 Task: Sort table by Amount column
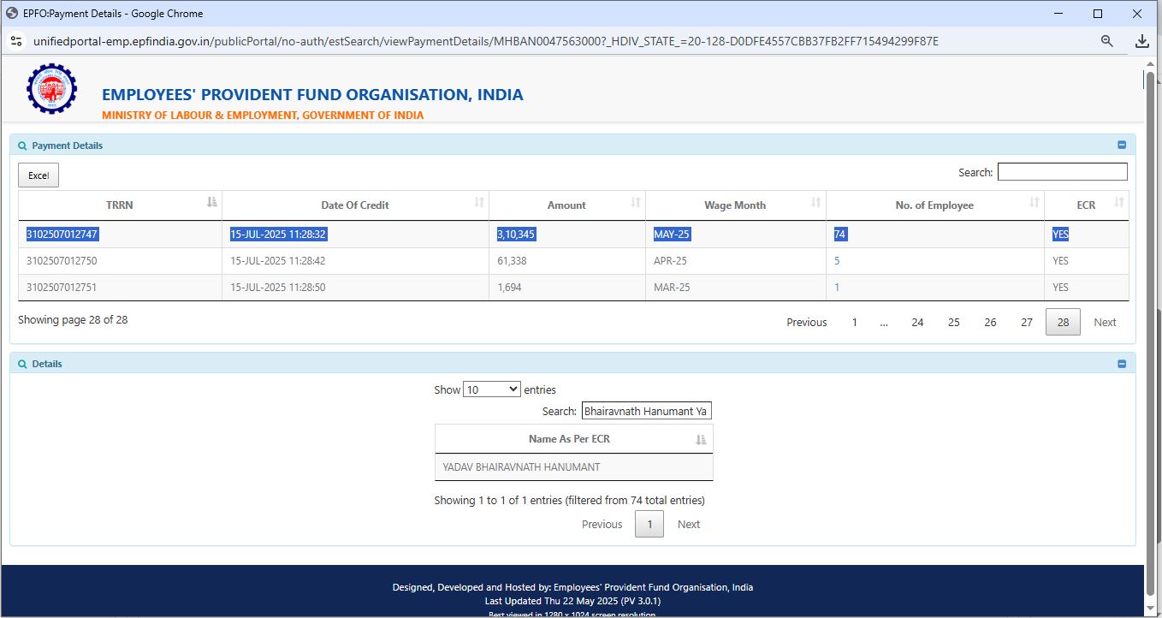[x=566, y=205]
